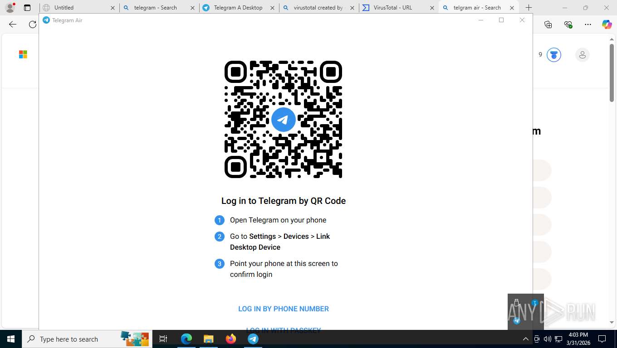The height and width of the screenshot is (348, 617).
Task: Click the volume speaker tray icon
Action: click(548, 339)
